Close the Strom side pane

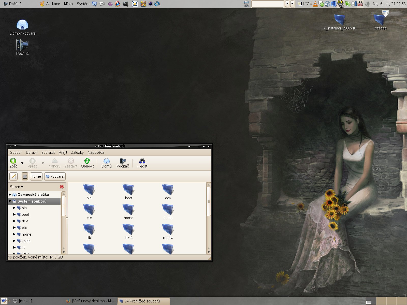(62, 187)
